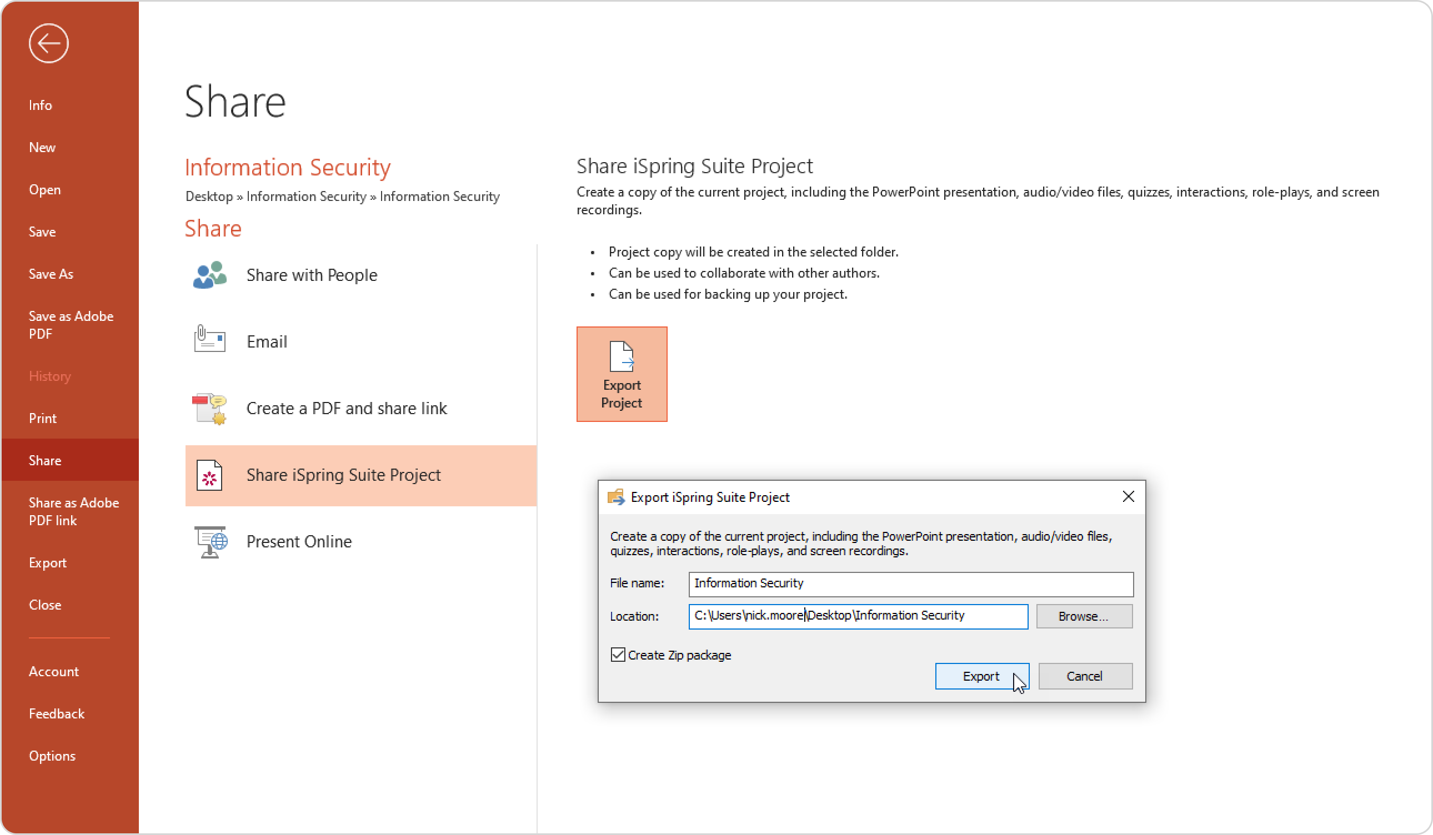Open Options from the sidebar
This screenshot has width=1433, height=835.
[x=70, y=756]
